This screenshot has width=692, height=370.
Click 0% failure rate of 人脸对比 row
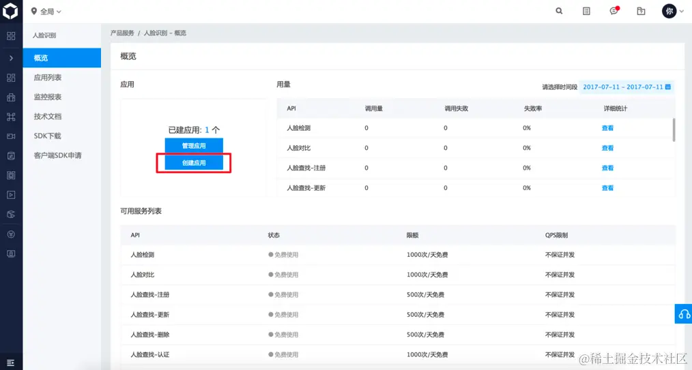[526, 148]
